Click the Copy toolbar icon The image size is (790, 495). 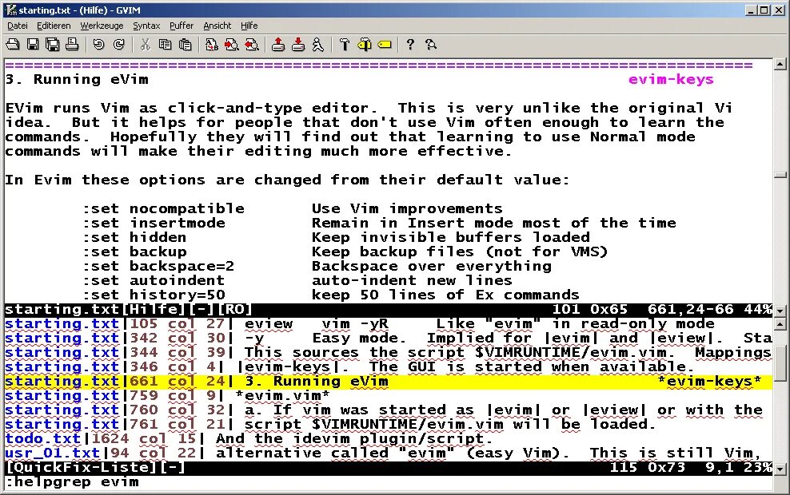tap(165, 45)
